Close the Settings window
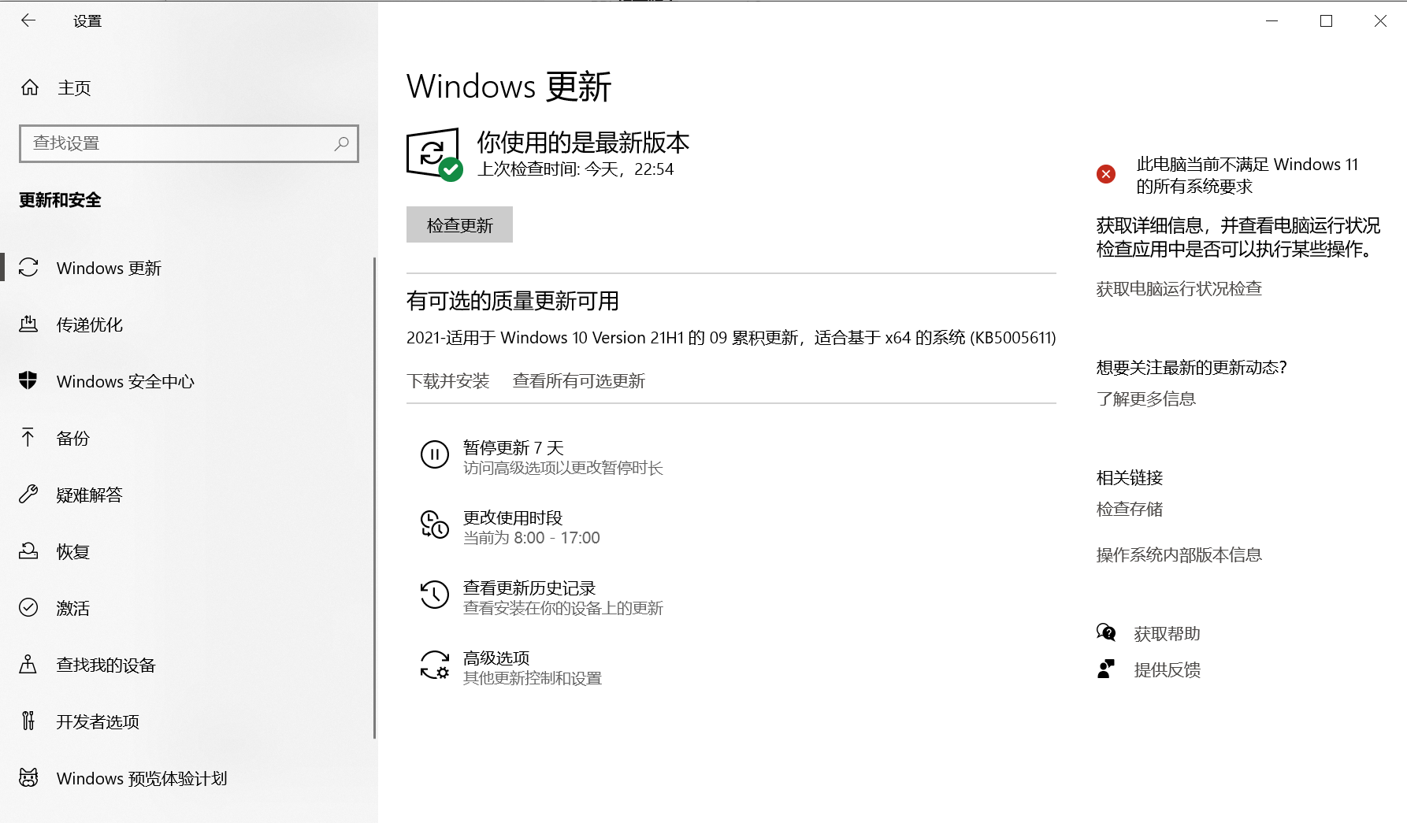The image size is (1407, 823). point(1380,21)
